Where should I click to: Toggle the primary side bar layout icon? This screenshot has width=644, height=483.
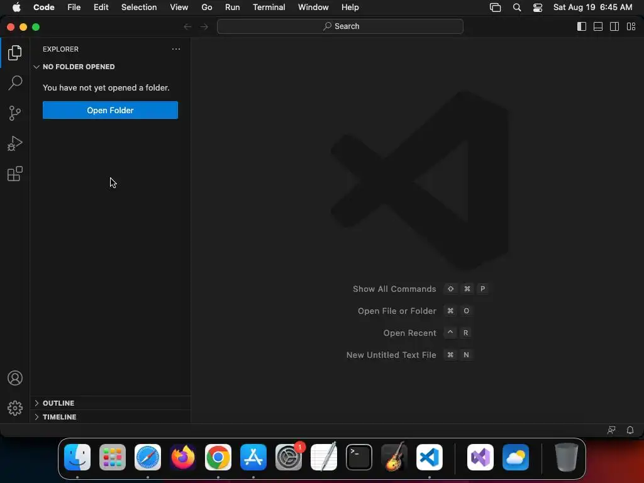point(582,26)
